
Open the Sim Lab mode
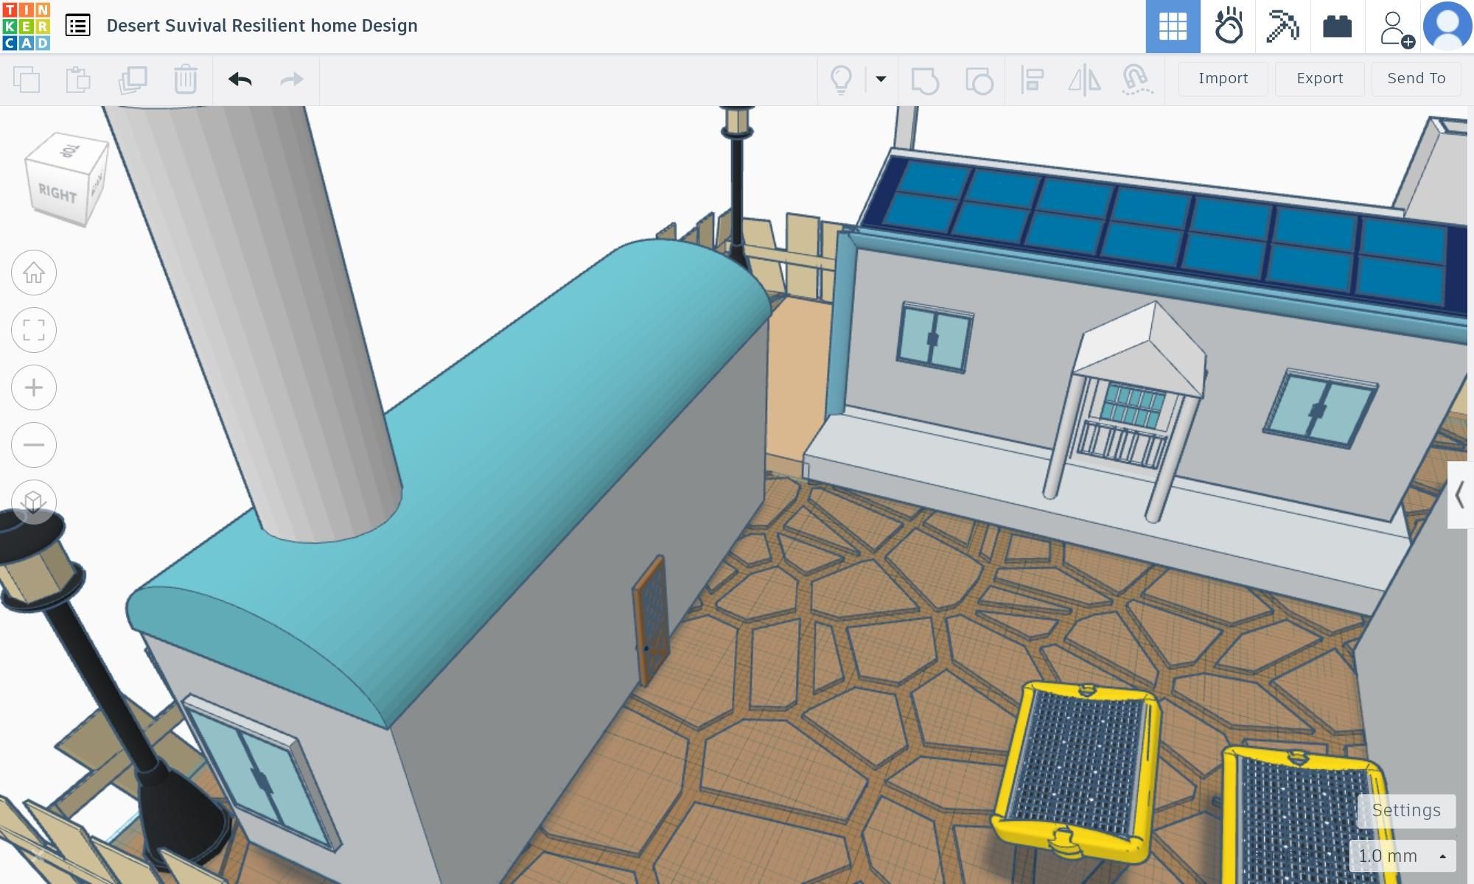1230,26
